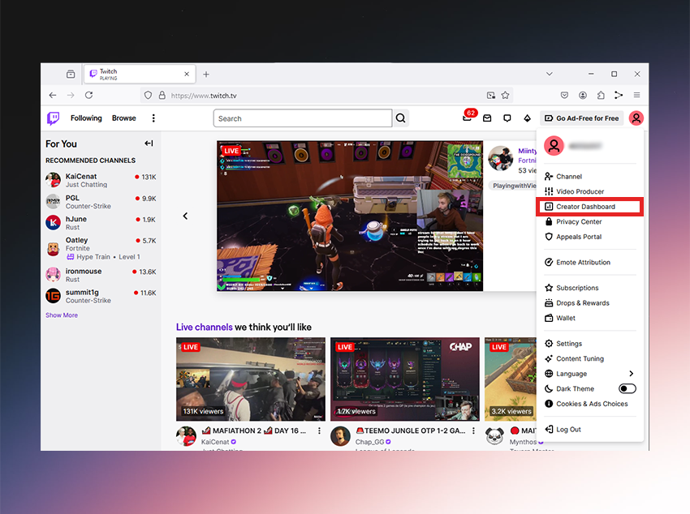Open KaiCenat recommended channel
Image resolution: width=690 pixels, height=514 pixels.
(x=101, y=180)
